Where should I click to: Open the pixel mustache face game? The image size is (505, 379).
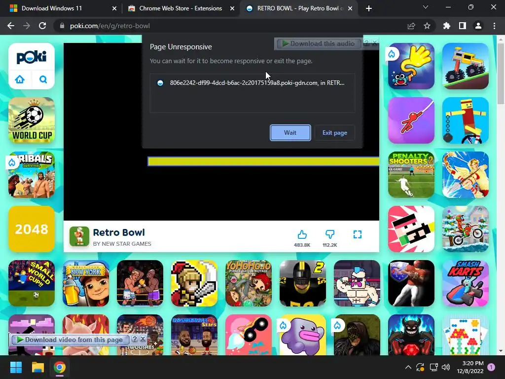[411, 229]
